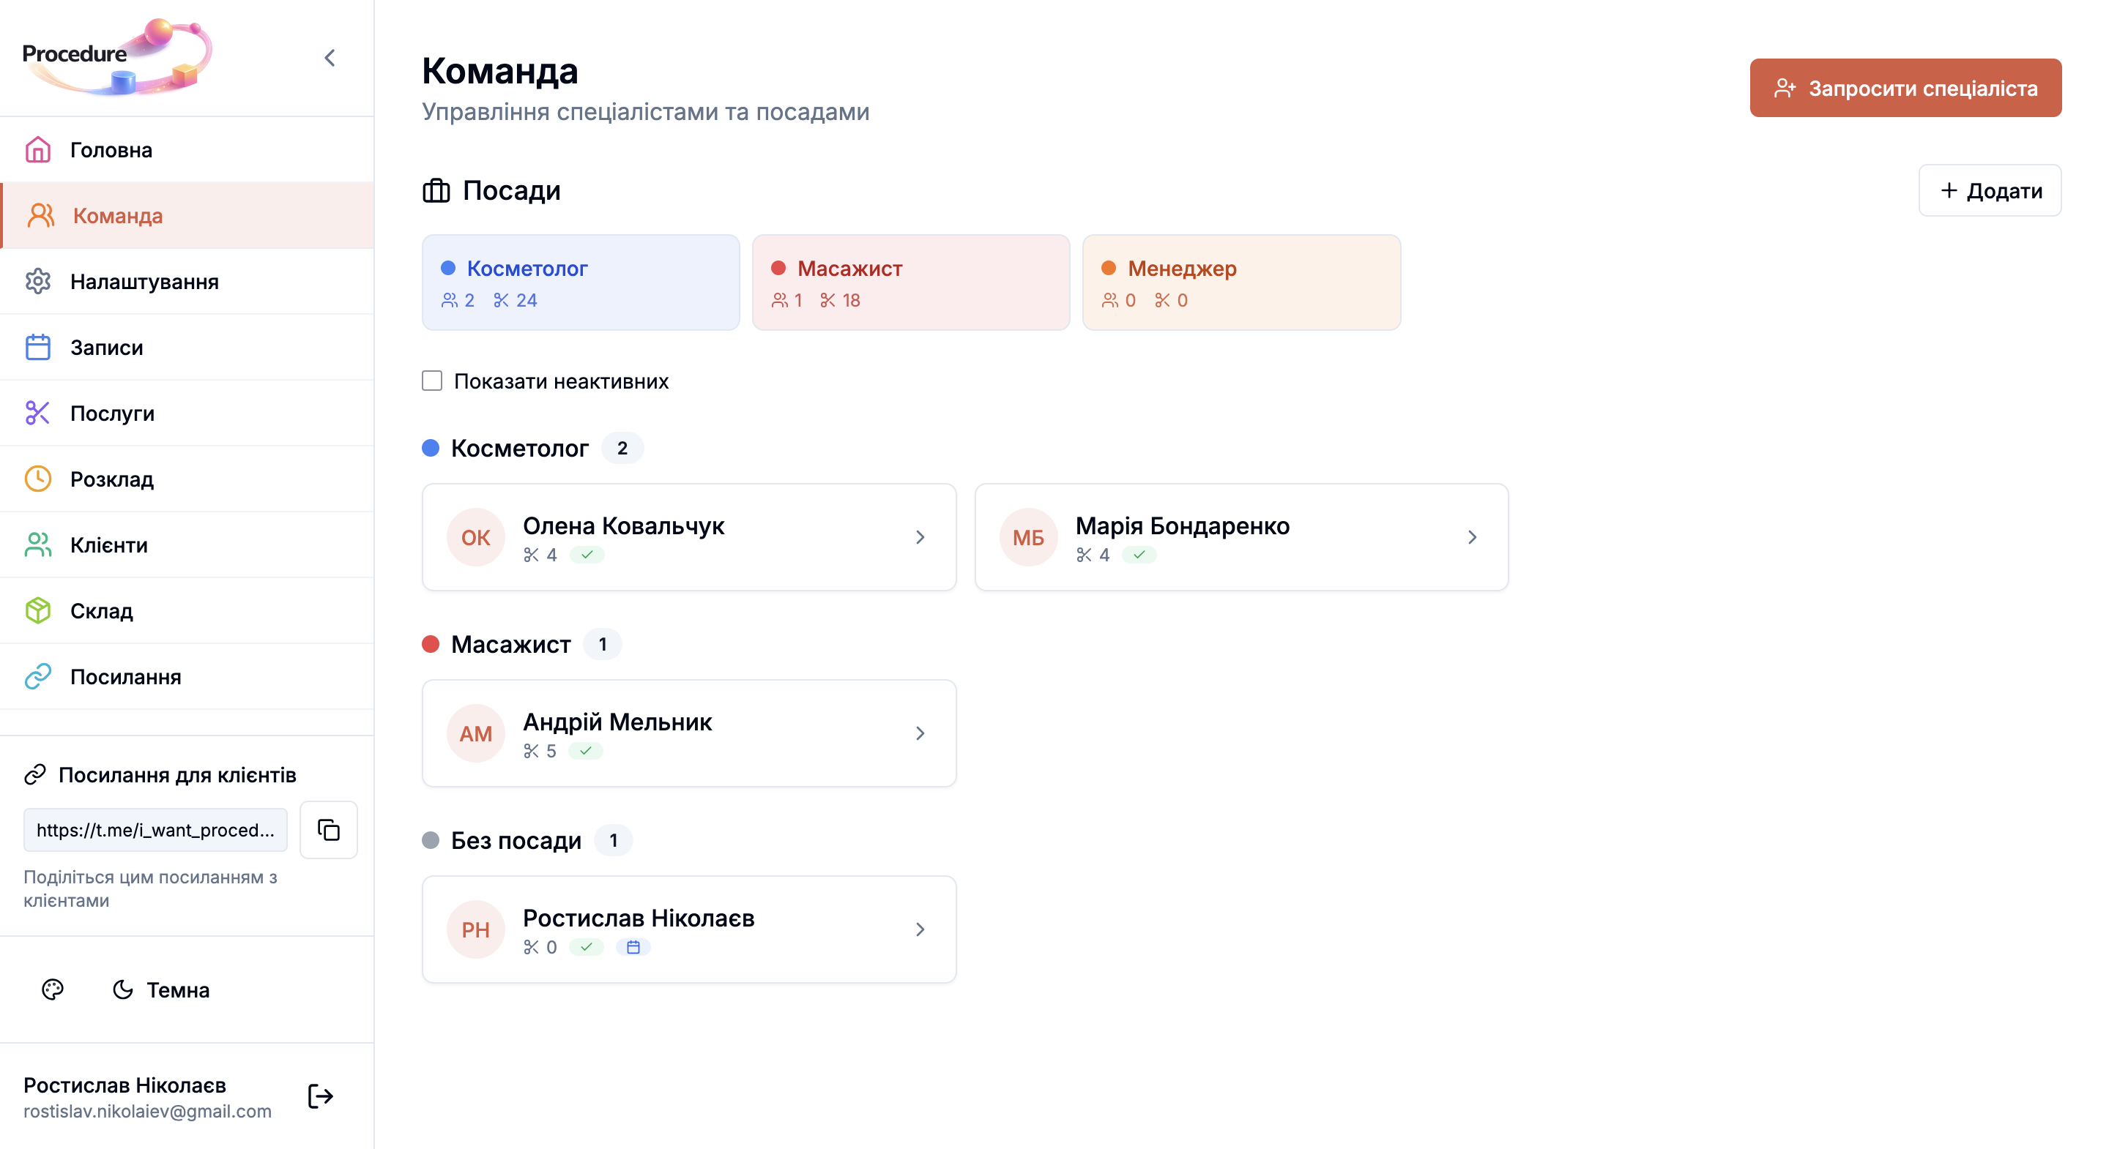Open the Головна home icon
2109x1149 pixels.
coord(37,150)
